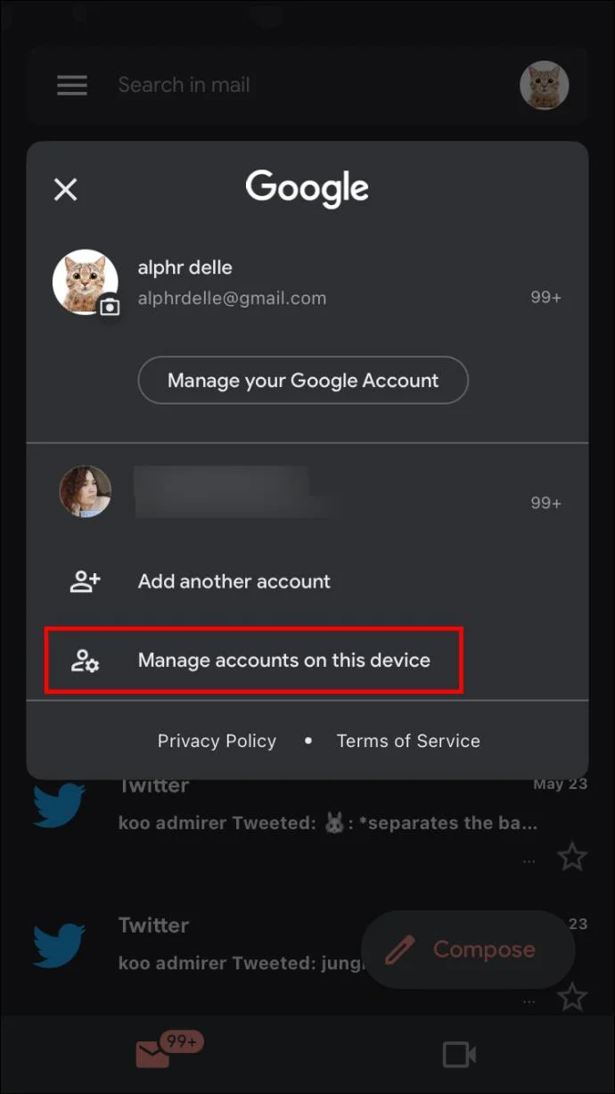Open the Gmail navigation hamburger menu
The height and width of the screenshot is (1094, 615).
(71, 85)
